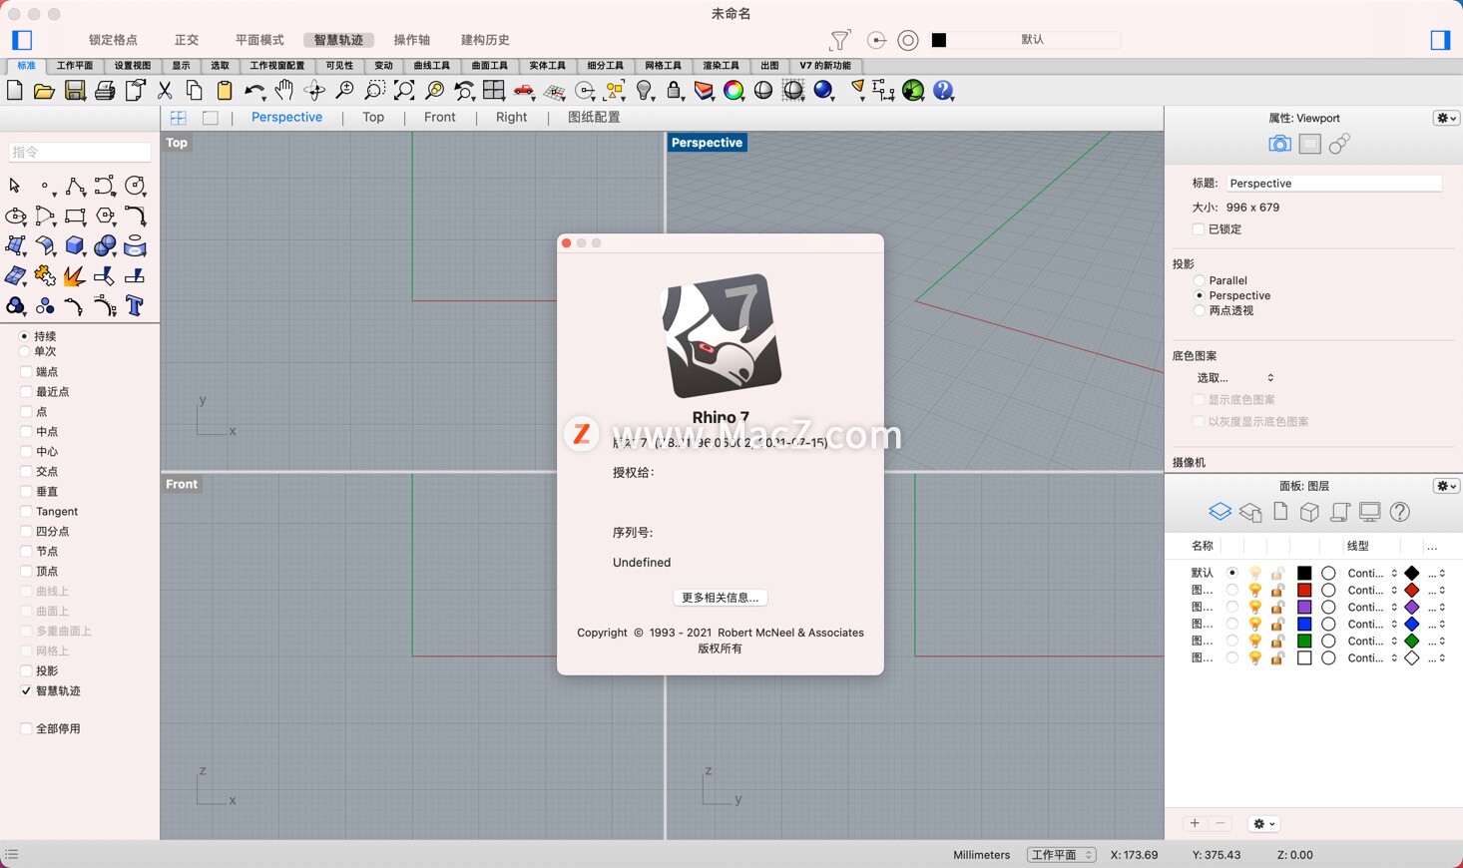Click the 更多相关信息... button in the About dialog
Image resolution: width=1463 pixels, height=868 pixels.
point(720,598)
